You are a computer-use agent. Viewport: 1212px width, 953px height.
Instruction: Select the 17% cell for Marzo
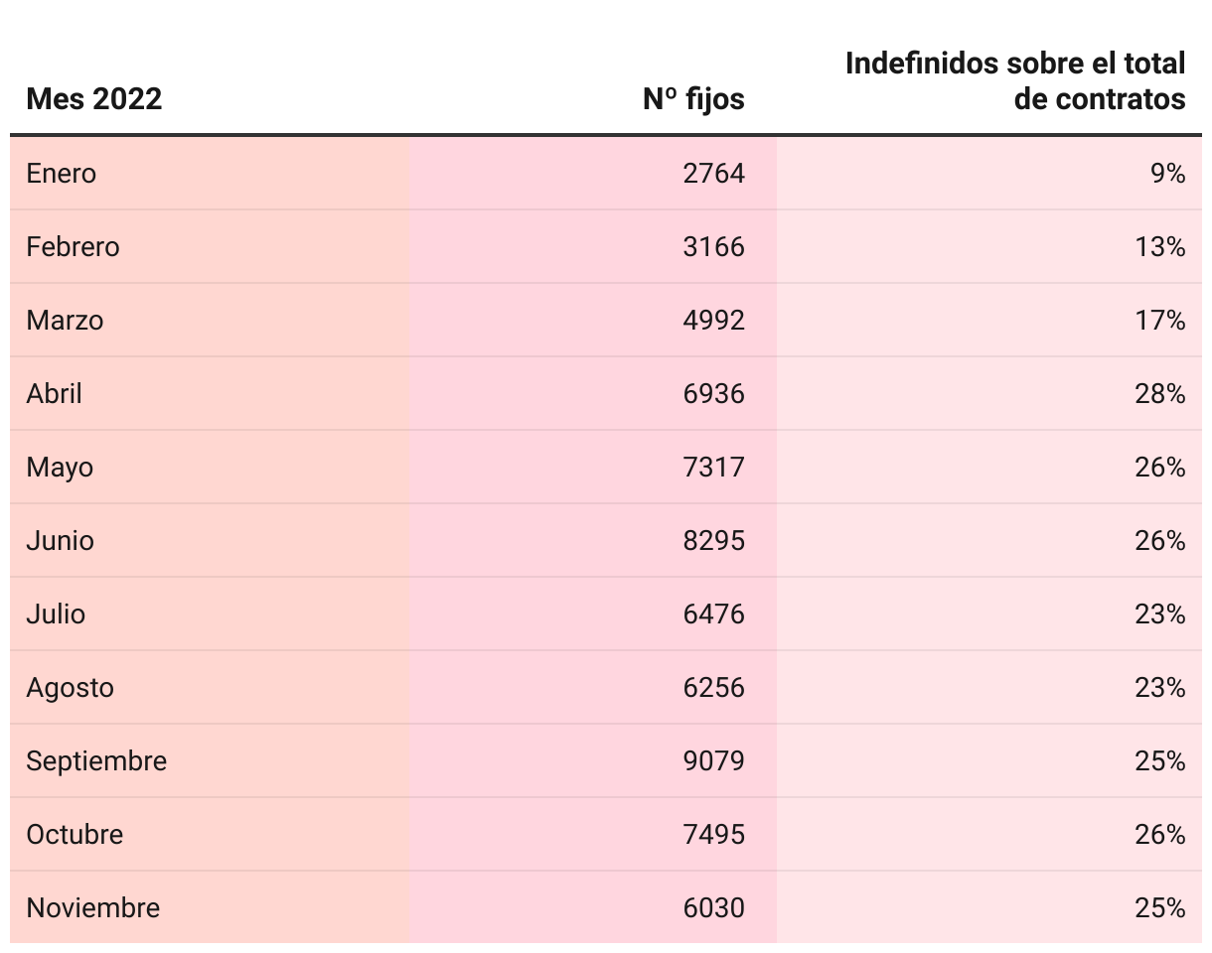pos(1160,321)
